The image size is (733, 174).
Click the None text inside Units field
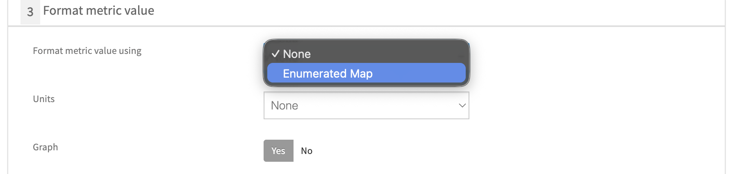[x=285, y=105]
